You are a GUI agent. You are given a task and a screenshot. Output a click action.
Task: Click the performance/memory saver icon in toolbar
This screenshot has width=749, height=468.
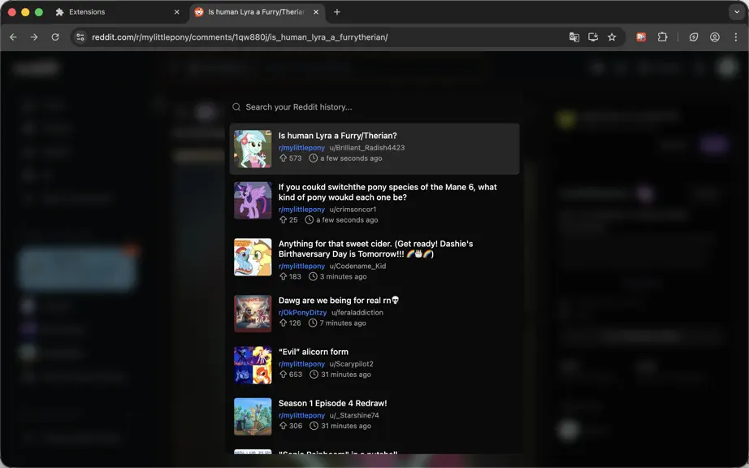694,37
